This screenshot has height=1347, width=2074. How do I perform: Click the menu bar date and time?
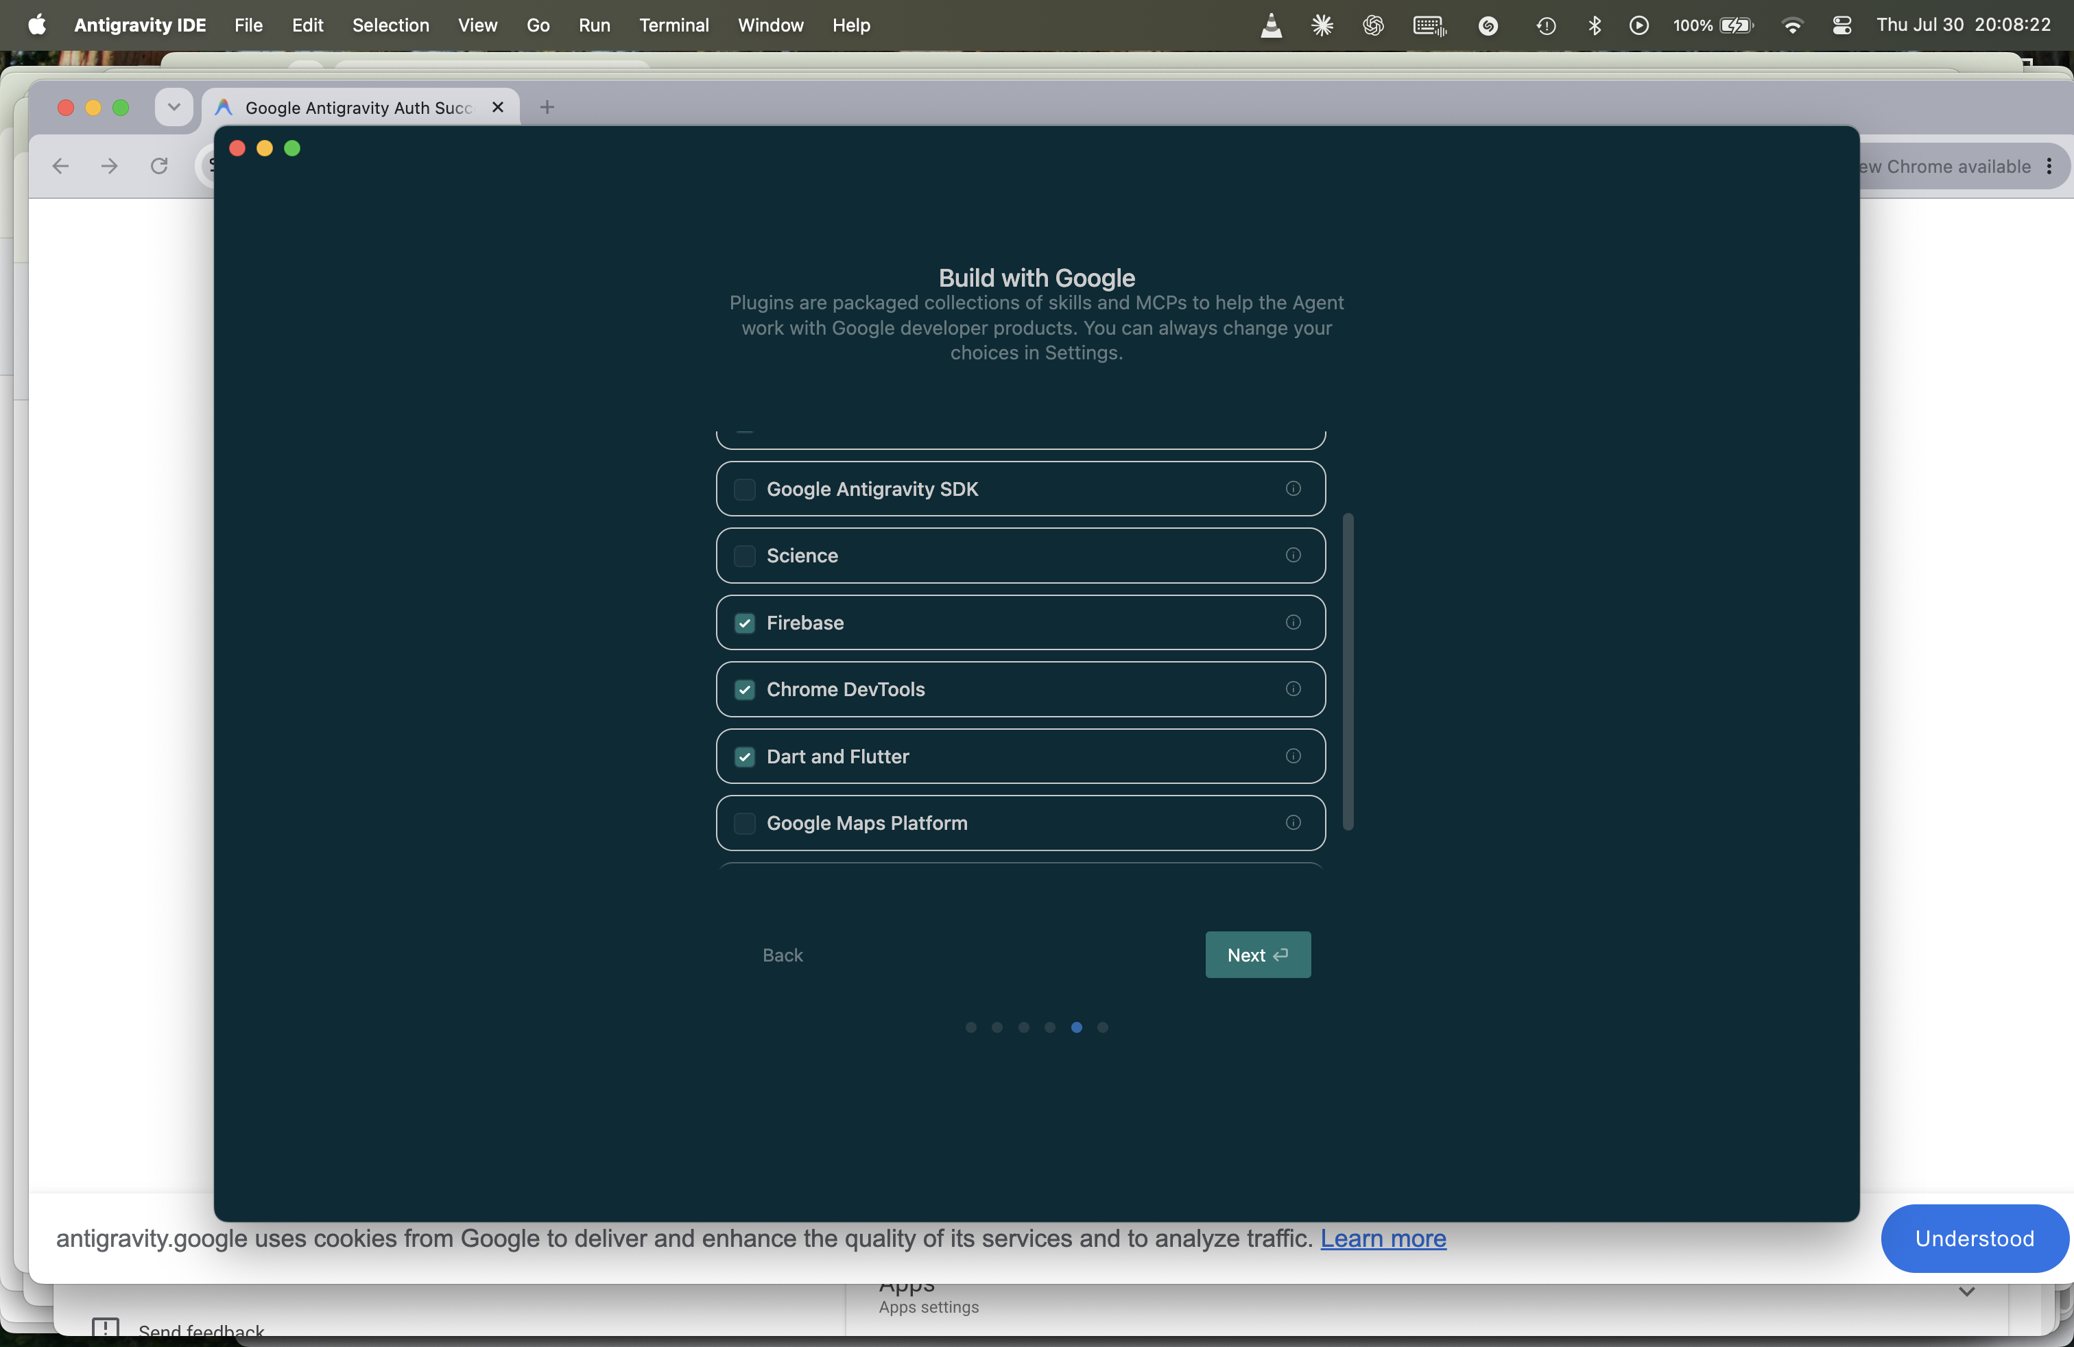[x=1964, y=25]
